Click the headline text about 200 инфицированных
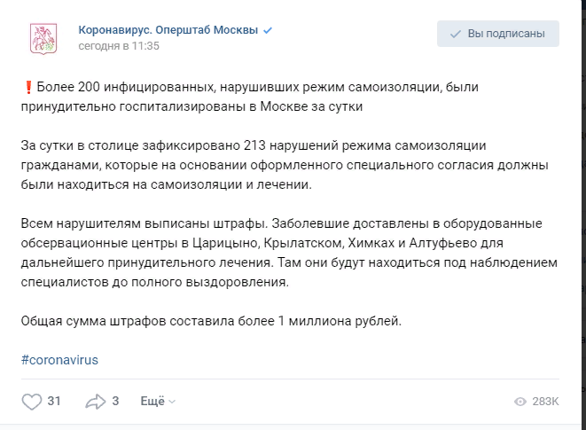This screenshot has width=586, height=430. (250, 97)
